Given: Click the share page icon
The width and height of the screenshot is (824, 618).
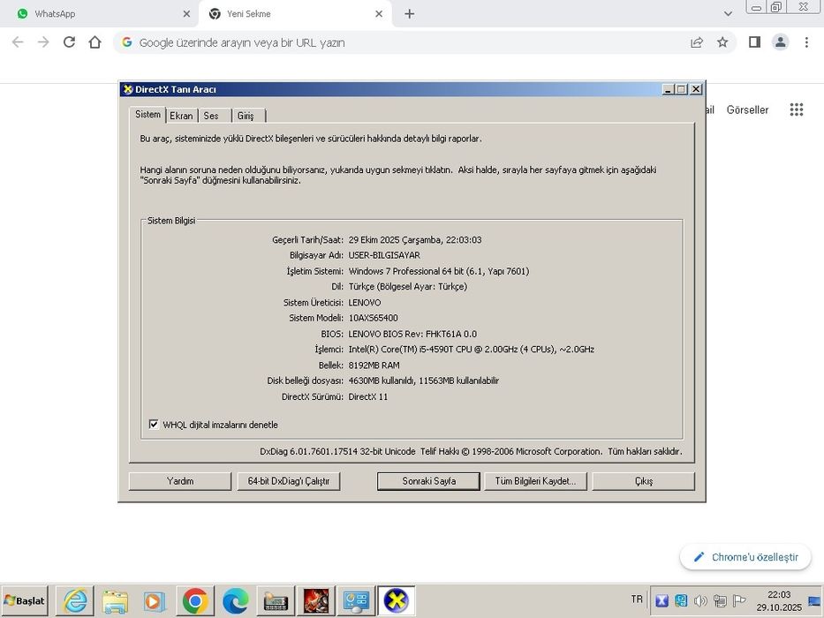Looking at the screenshot, I should [697, 42].
